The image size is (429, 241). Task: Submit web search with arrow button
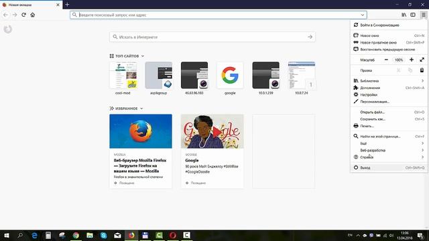[310, 37]
